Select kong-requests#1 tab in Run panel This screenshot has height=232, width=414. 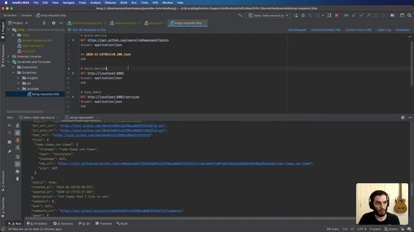(82, 117)
